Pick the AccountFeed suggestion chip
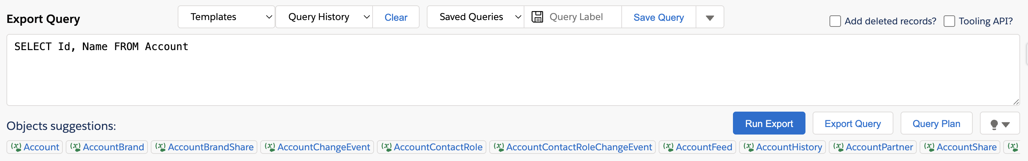This screenshot has height=161, width=1028. click(697, 147)
